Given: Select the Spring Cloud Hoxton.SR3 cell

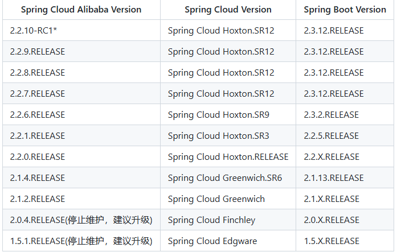Looking at the screenshot, I should pyautogui.click(x=218, y=136).
